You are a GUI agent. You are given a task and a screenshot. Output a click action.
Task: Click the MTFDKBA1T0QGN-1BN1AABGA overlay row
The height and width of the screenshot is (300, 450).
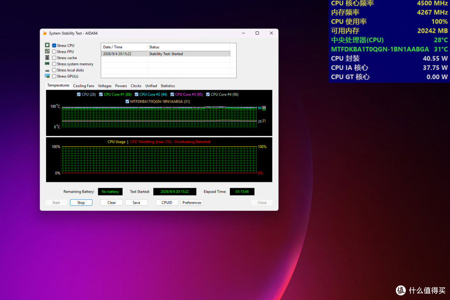(389, 49)
